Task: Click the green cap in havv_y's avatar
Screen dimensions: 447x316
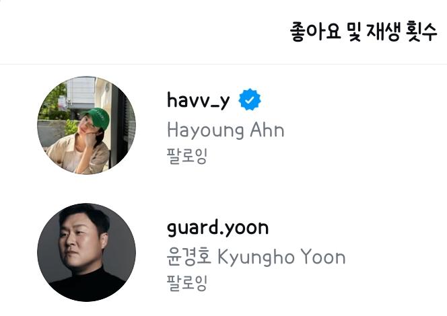Action: [96, 117]
